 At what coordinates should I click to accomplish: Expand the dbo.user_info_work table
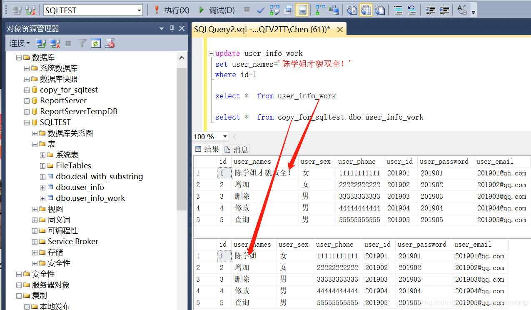pos(42,198)
